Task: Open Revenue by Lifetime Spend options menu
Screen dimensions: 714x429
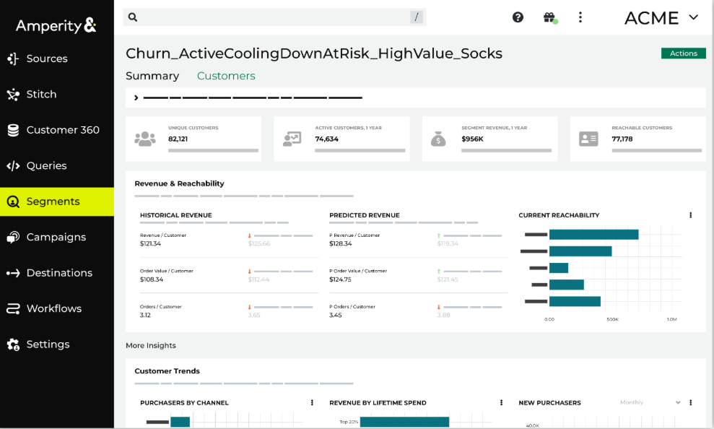Action: click(501, 402)
